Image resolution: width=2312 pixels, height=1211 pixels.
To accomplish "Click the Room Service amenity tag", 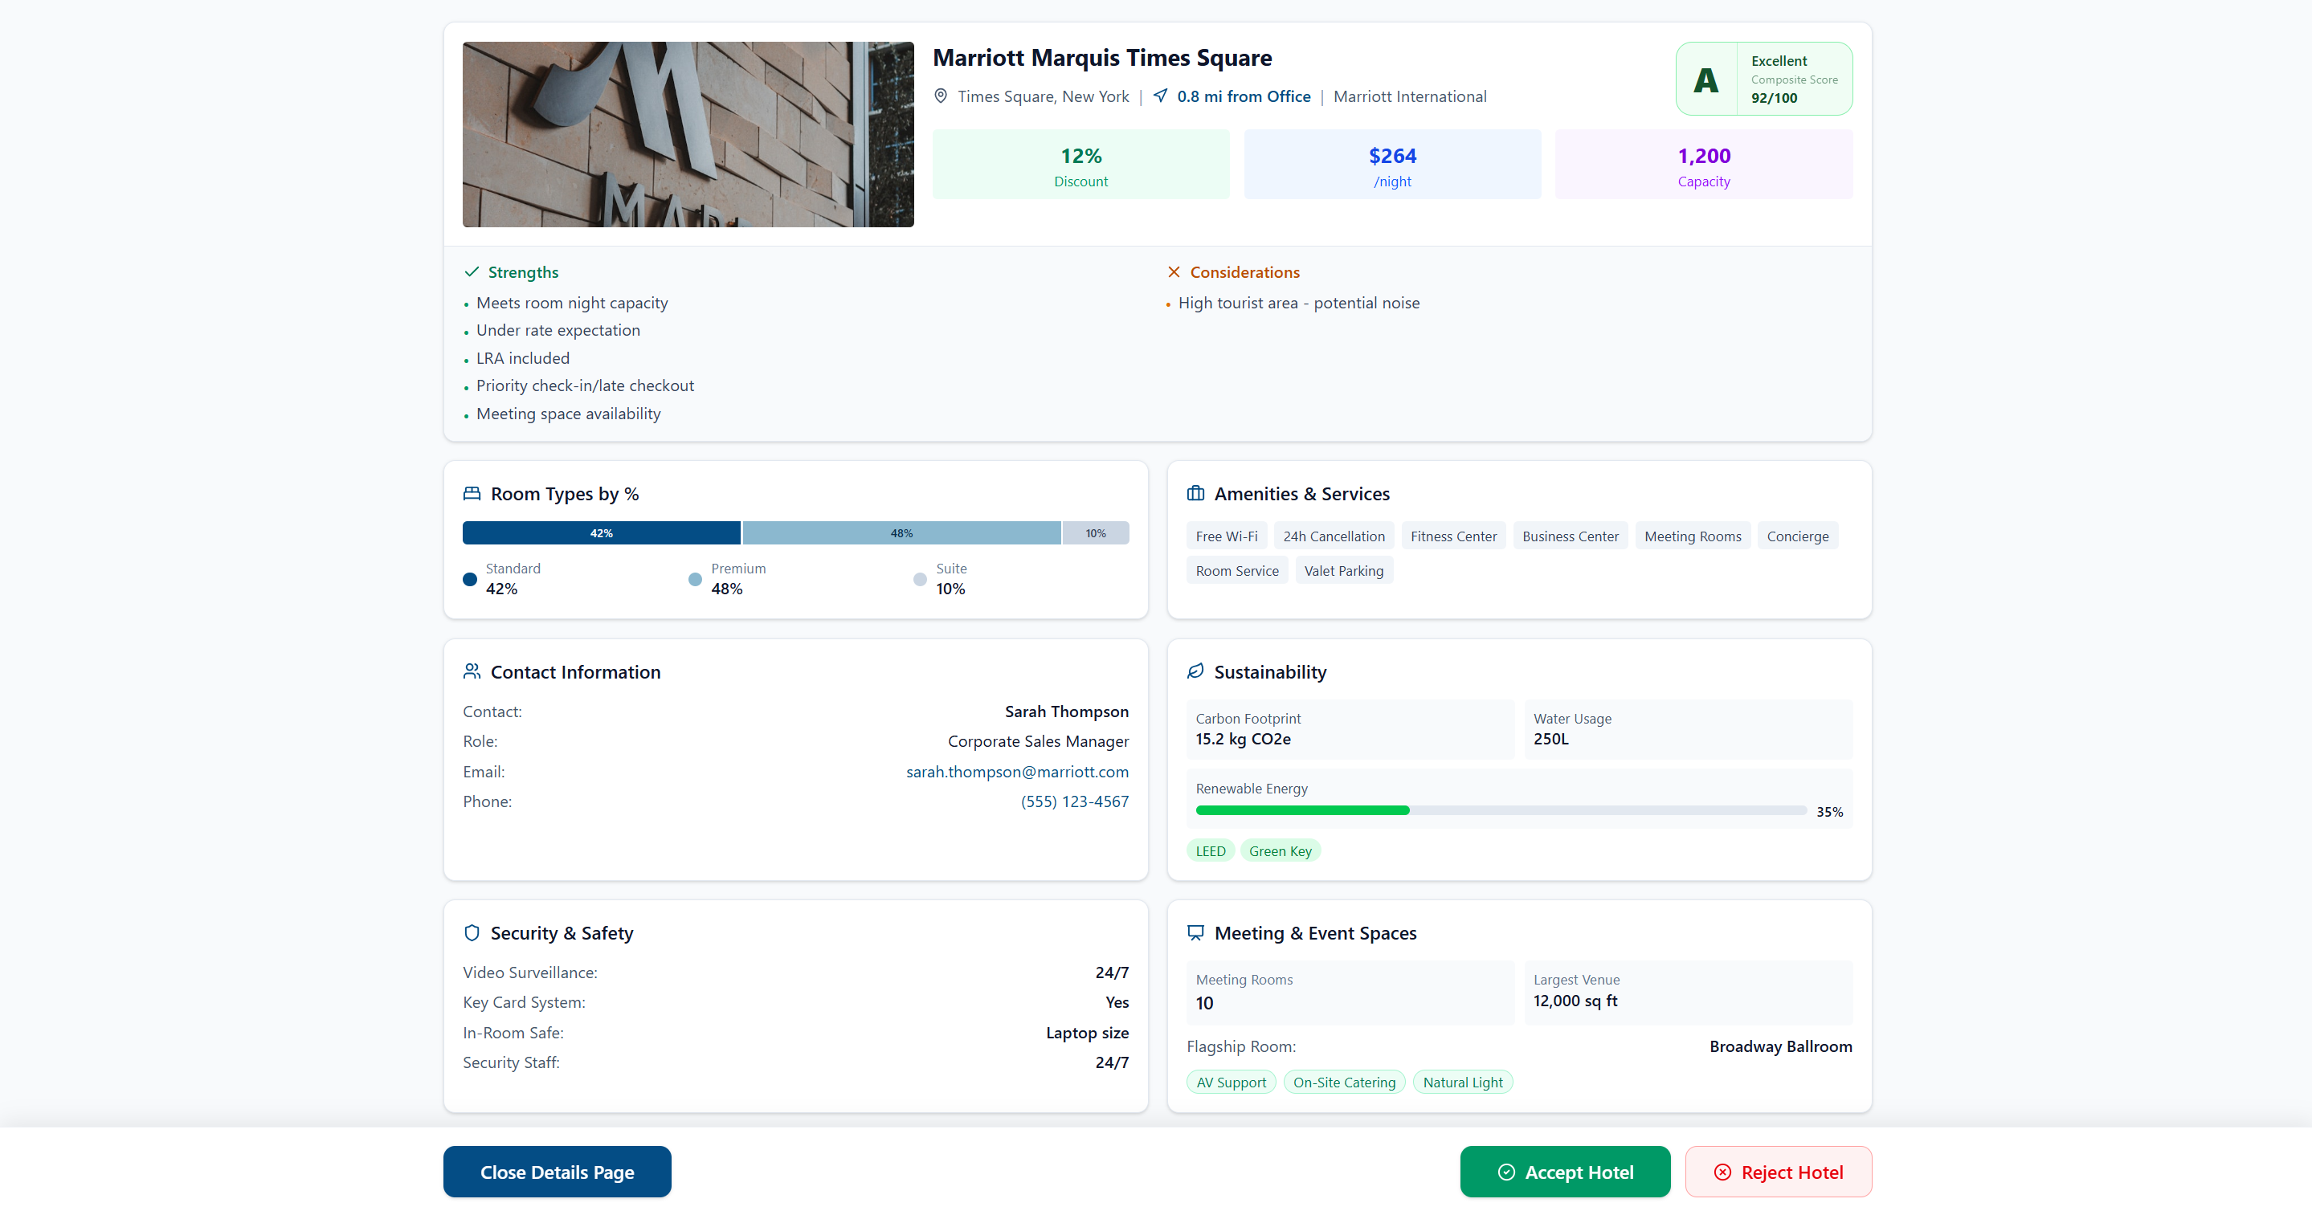I will pos(1237,570).
